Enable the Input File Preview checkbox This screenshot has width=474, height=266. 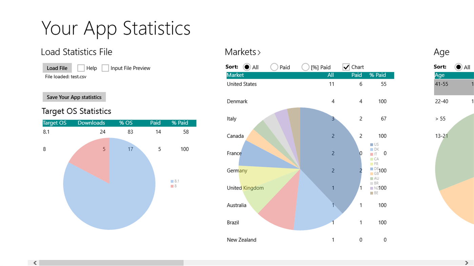point(105,68)
